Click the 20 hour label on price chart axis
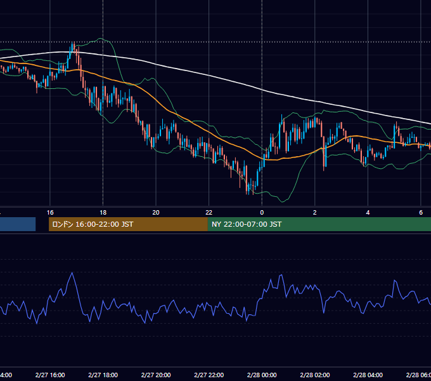The image size is (431, 381). (156, 213)
